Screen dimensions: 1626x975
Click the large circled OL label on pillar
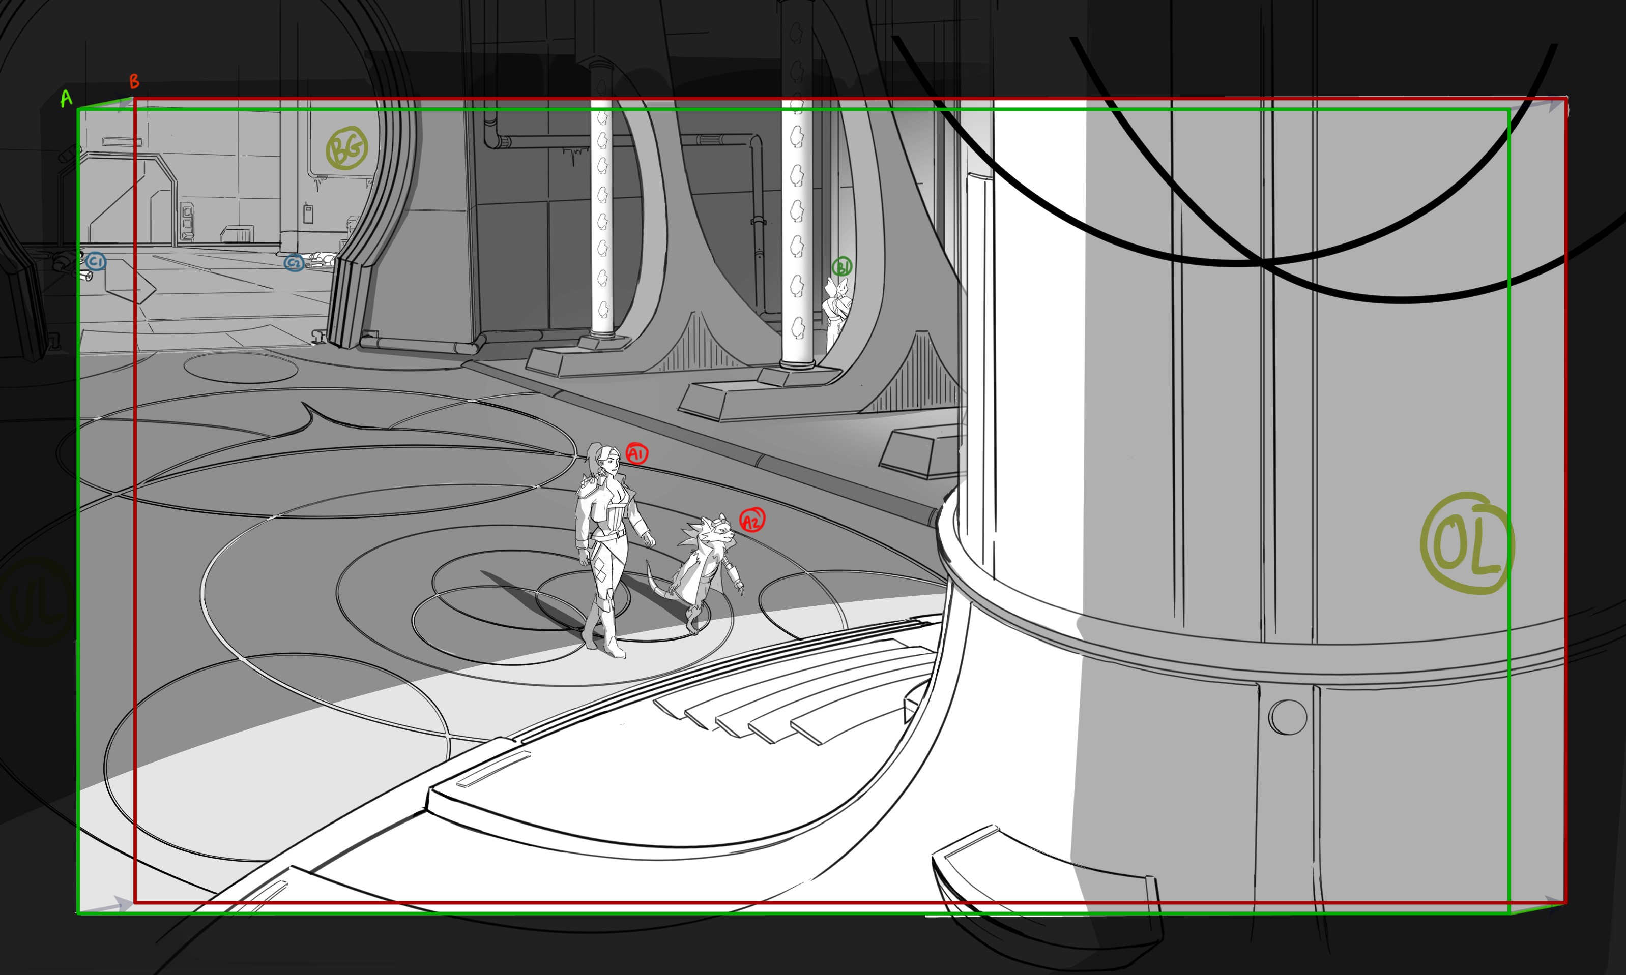[1466, 544]
